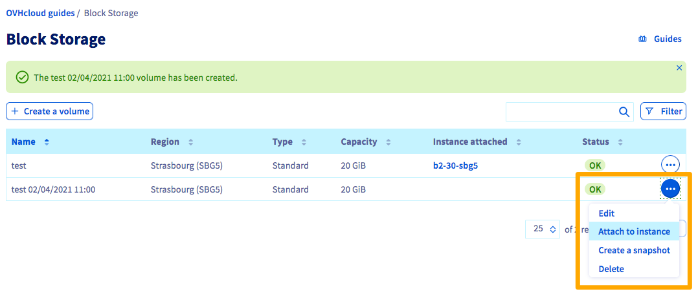Open the Filter button

click(663, 111)
